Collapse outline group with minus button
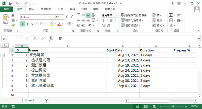The height and width of the screenshot is (109, 202). [3, 55]
